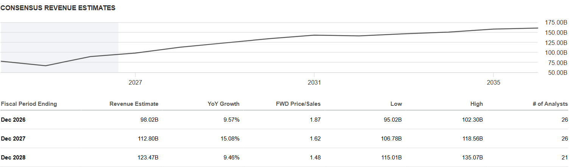This screenshot has height=167, width=574.
Task: Select the Dec 2027 row label
Action: [13, 139]
